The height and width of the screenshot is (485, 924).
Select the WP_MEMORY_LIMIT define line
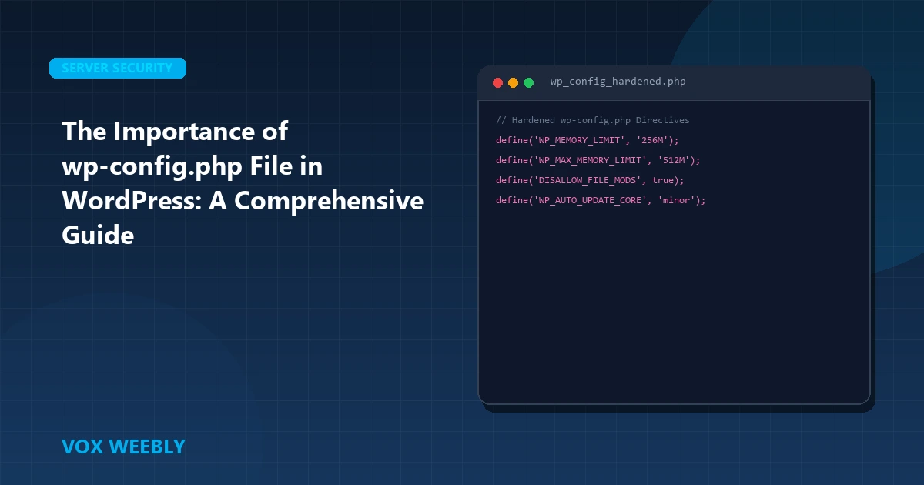[588, 140]
